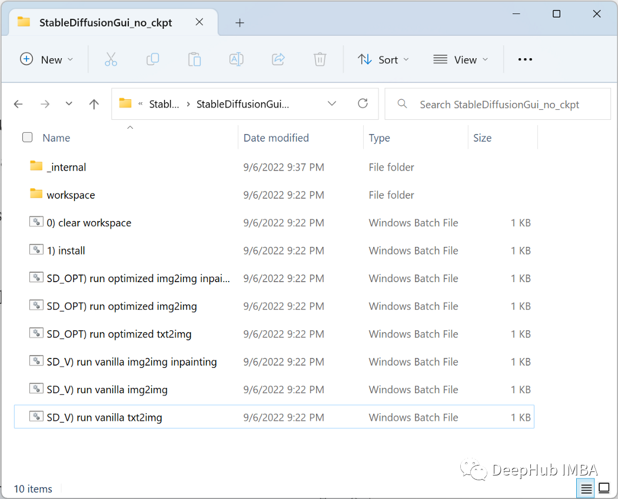Image resolution: width=618 pixels, height=499 pixels.
Task: Select SD_OPT) run optimized img2img inpai... file
Action: (138, 279)
